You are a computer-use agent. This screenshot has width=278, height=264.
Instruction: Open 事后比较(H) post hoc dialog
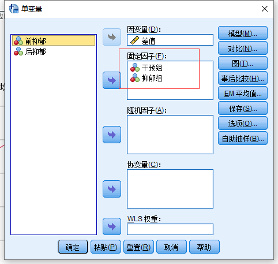point(243,79)
